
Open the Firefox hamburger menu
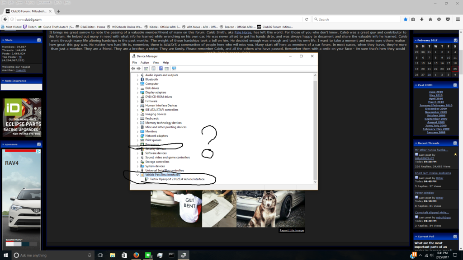[458, 19]
